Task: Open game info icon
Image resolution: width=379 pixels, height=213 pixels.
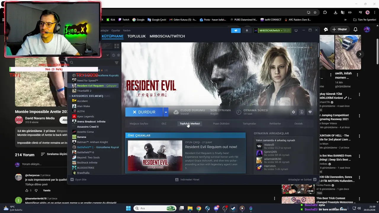Action: pos(302,112)
